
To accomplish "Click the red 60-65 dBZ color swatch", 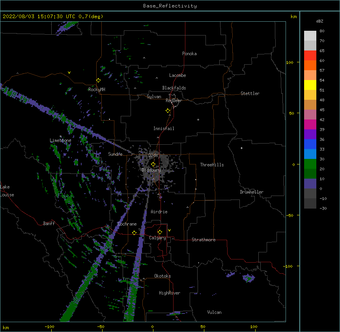I will click(310, 56).
